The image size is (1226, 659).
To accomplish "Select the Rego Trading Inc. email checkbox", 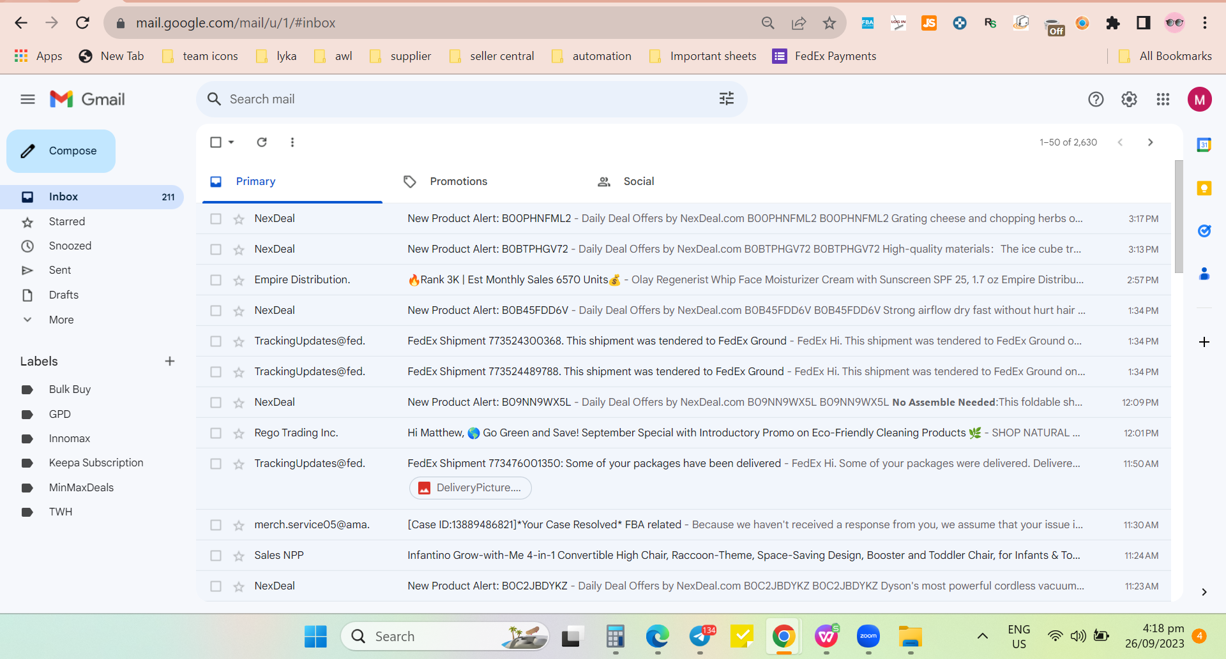I will tap(216, 433).
